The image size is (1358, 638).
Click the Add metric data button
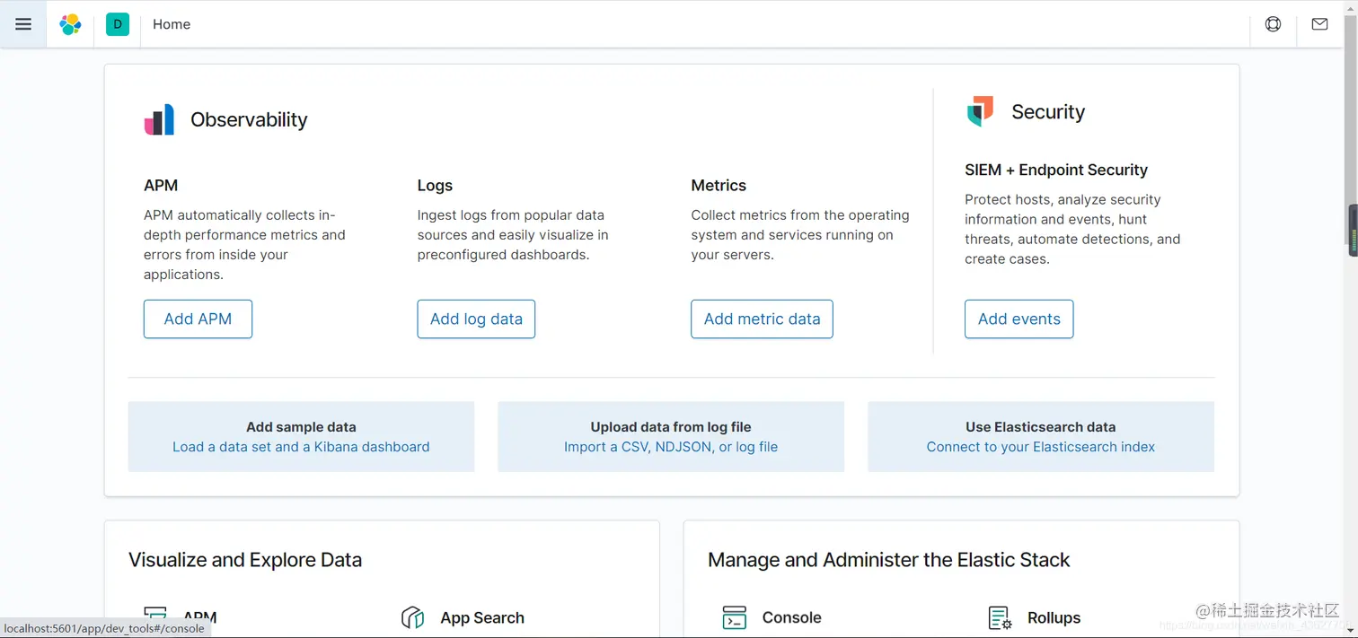tap(762, 319)
